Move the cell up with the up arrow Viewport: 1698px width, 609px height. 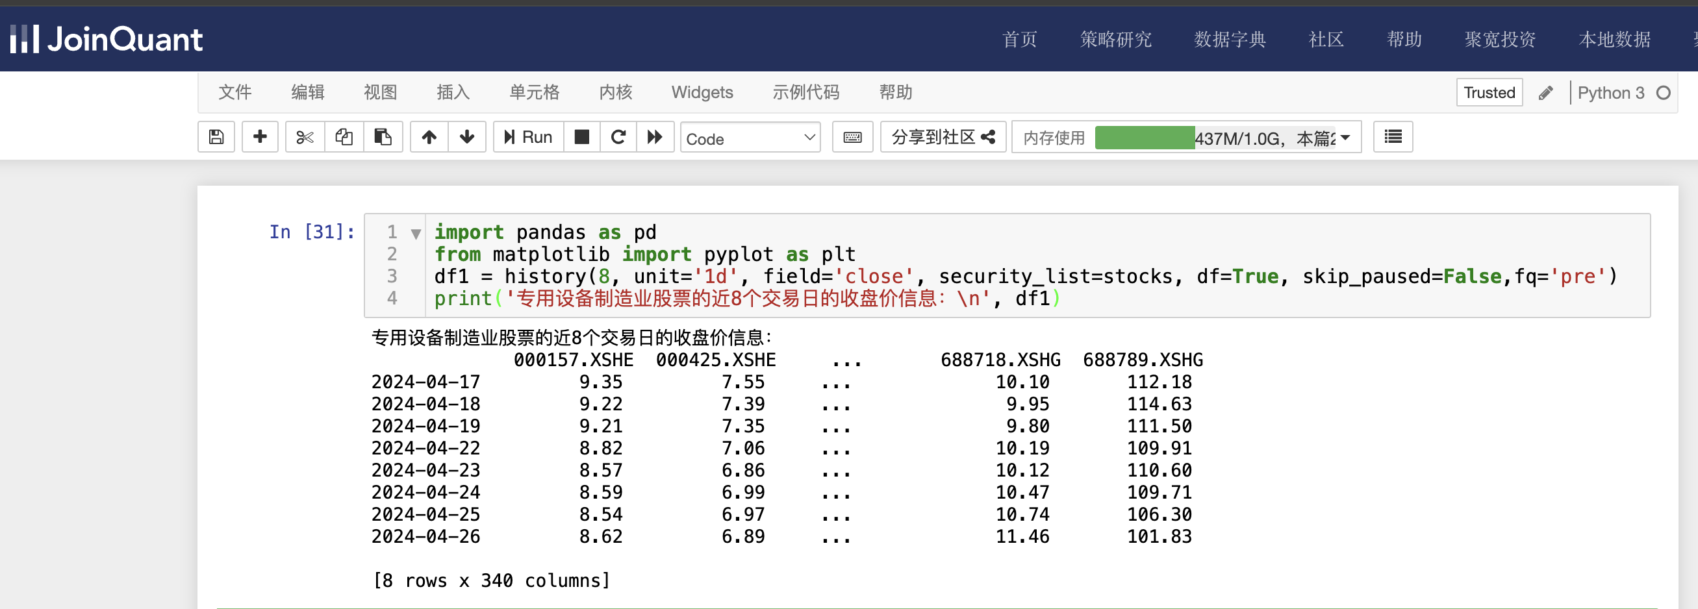pyautogui.click(x=429, y=137)
